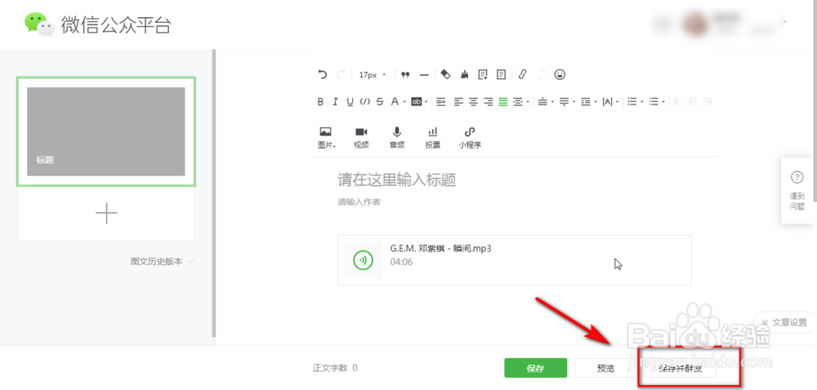817x390 pixels.
Task: Toggle bold formatting
Action: [320, 102]
